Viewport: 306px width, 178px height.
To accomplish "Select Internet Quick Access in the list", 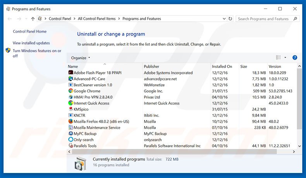I will tap(91, 103).
